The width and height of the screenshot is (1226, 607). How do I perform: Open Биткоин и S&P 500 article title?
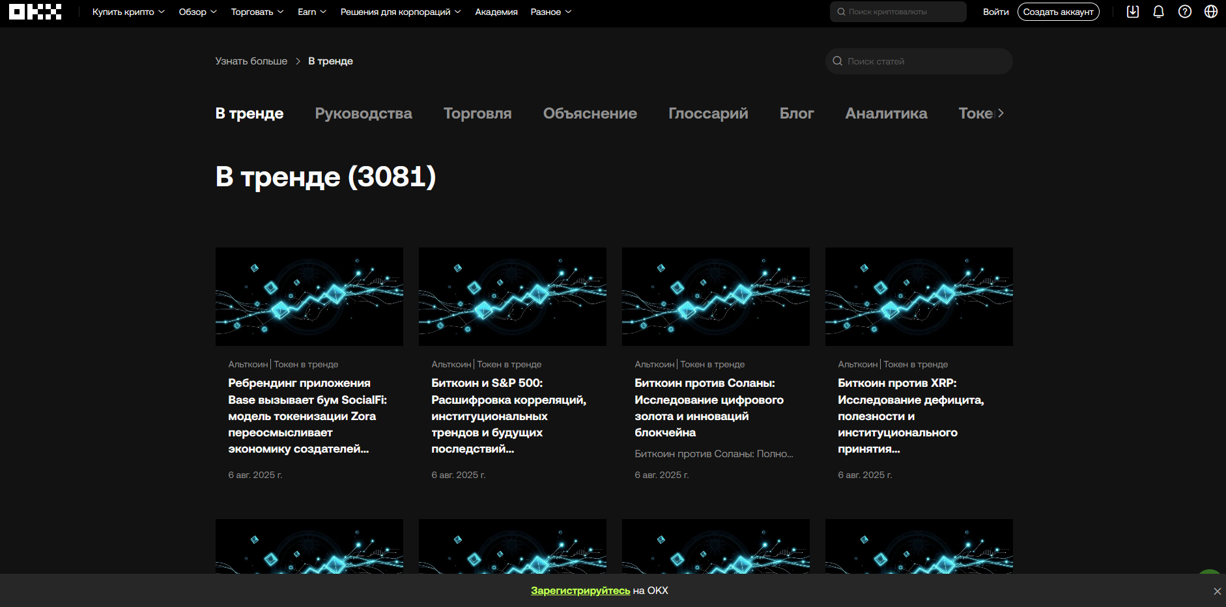click(509, 416)
